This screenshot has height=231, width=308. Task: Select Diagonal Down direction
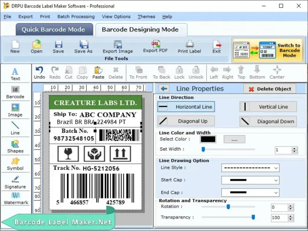[268, 121]
